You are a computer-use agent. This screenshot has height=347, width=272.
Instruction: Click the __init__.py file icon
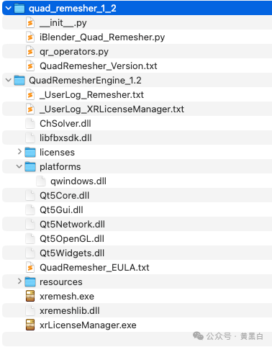30,23
